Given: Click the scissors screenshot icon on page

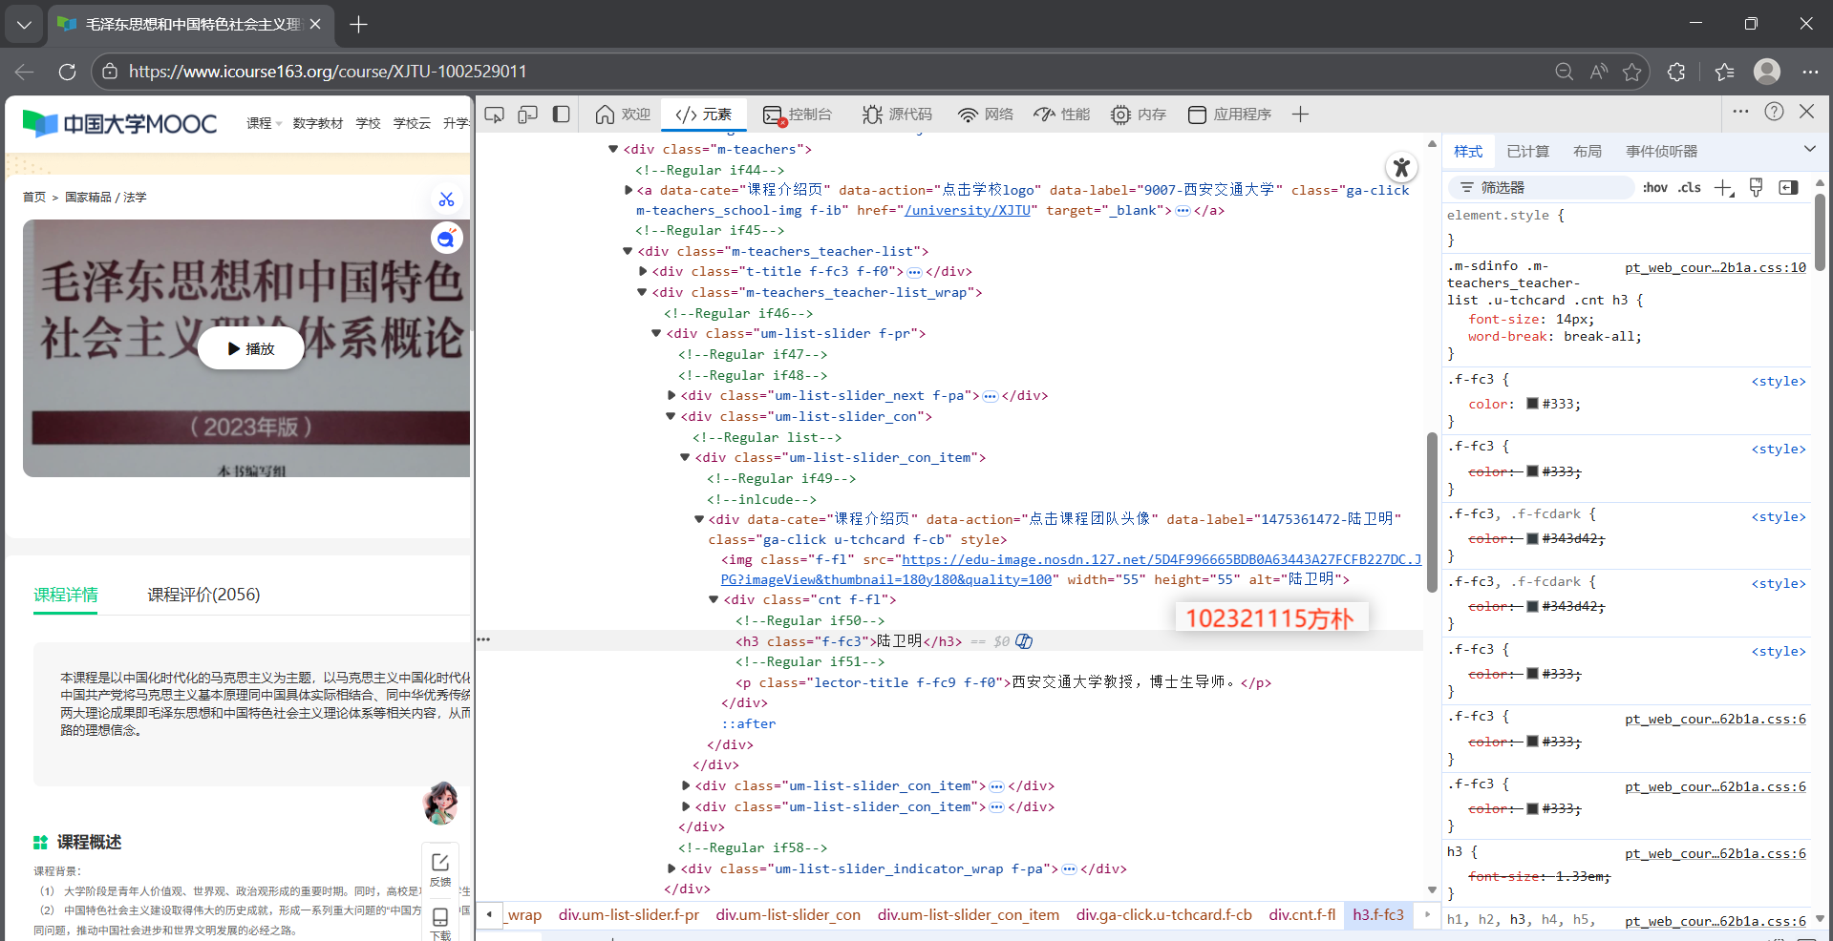Looking at the screenshot, I should pos(446,199).
